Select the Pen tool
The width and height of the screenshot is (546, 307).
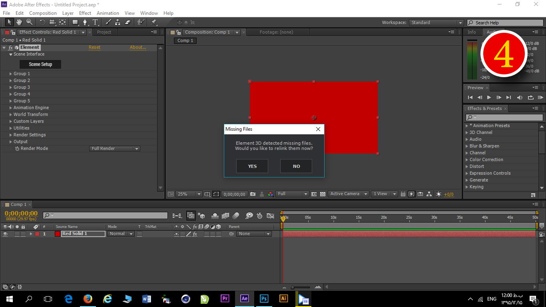(85, 22)
